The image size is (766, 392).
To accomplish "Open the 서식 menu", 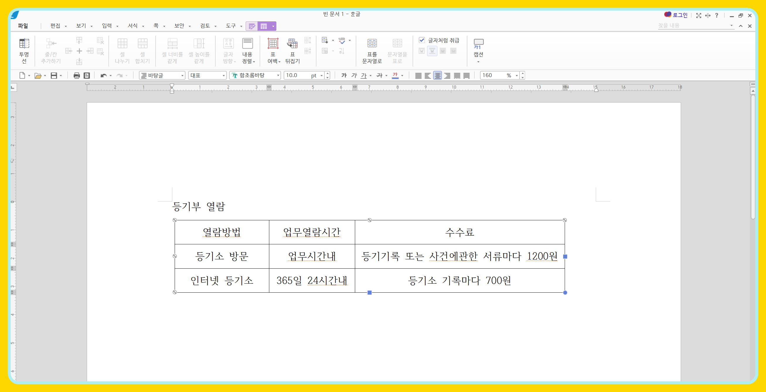I will coord(133,26).
